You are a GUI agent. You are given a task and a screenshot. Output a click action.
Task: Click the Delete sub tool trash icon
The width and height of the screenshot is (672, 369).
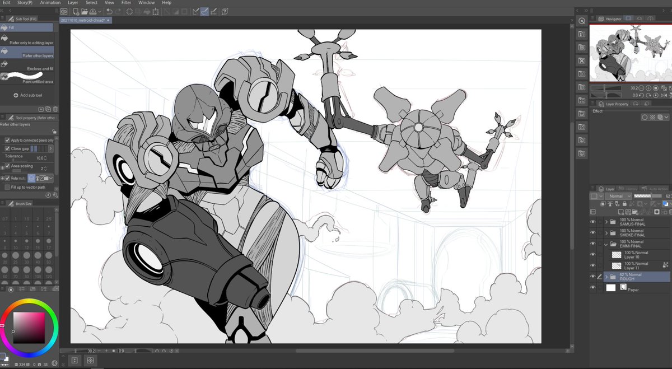pos(55,109)
